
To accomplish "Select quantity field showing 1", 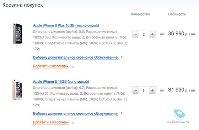I will (x=144, y=91).
